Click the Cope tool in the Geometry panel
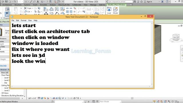 click(28, 8)
